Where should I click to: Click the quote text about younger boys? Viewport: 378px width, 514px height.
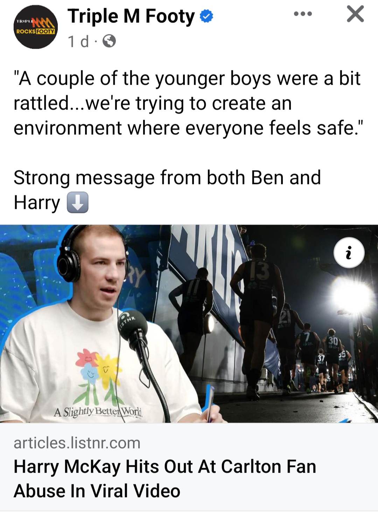click(x=187, y=103)
